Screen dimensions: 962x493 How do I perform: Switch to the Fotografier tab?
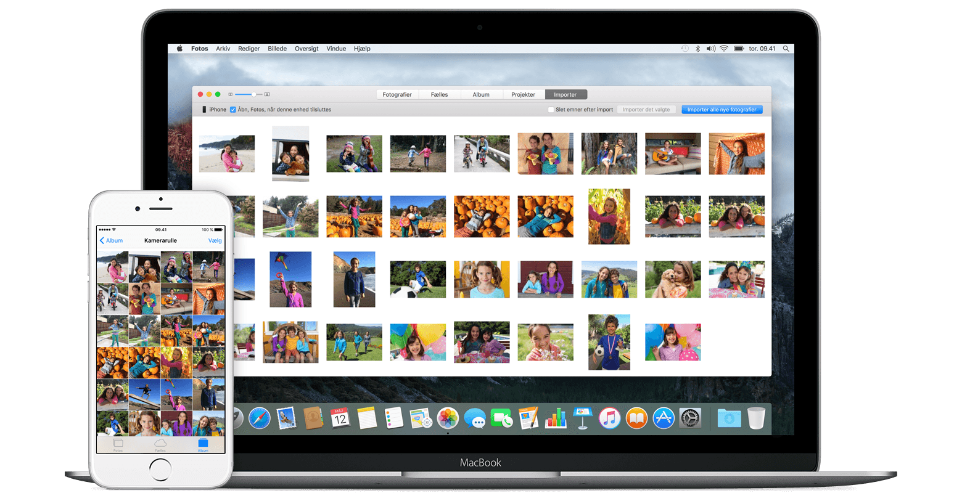[x=397, y=94]
